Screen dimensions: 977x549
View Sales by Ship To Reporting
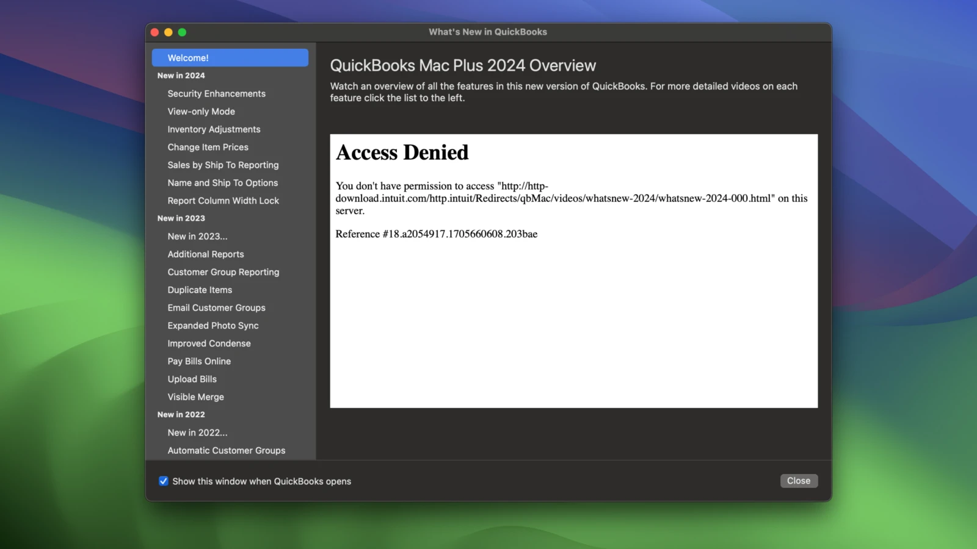(x=223, y=165)
